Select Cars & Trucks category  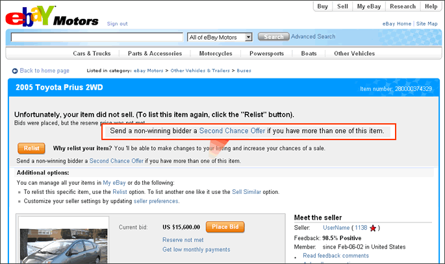point(91,53)
